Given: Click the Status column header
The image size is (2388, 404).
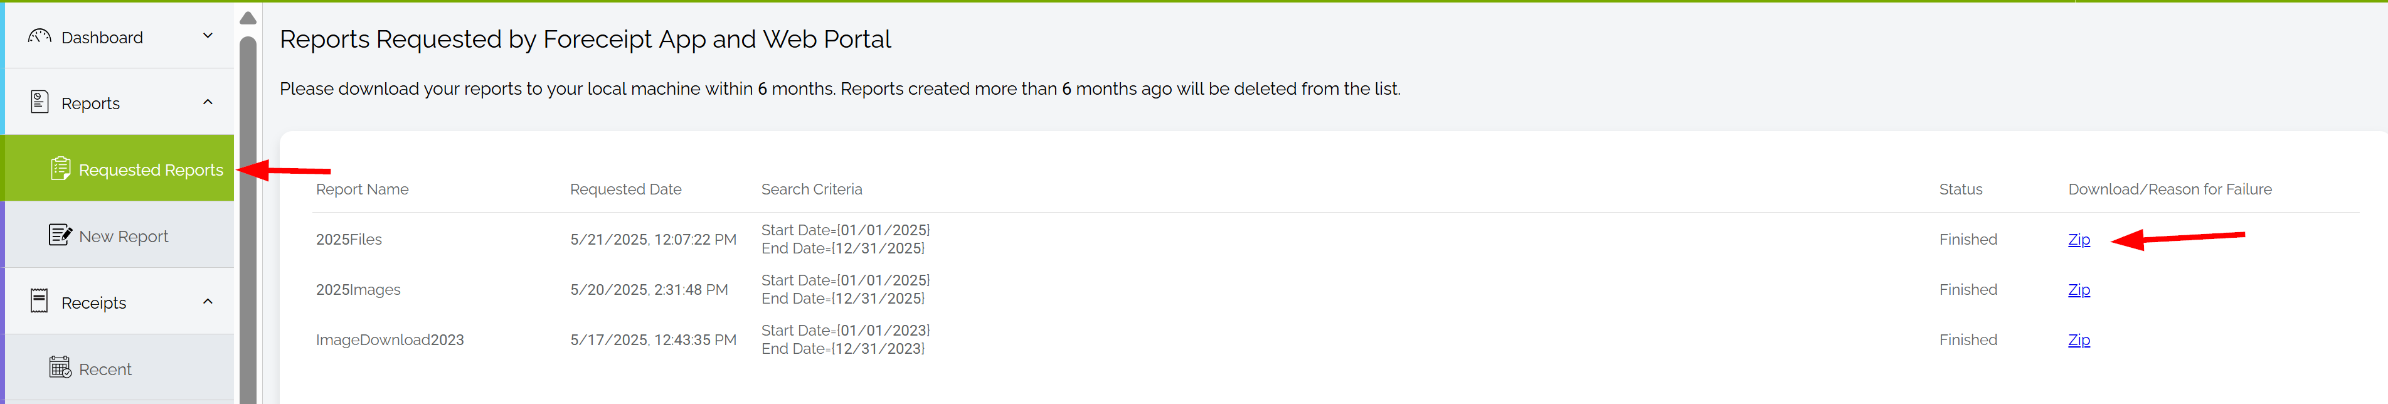Looking at the screenshot, I should coord(1960,189).
